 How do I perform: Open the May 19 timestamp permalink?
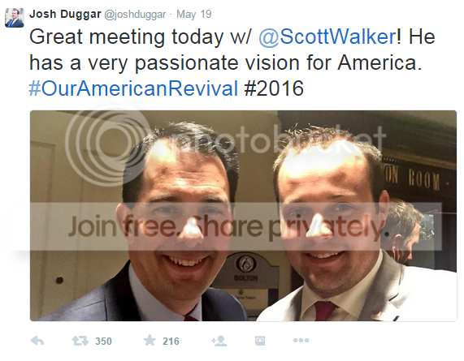tap(194, 14)
